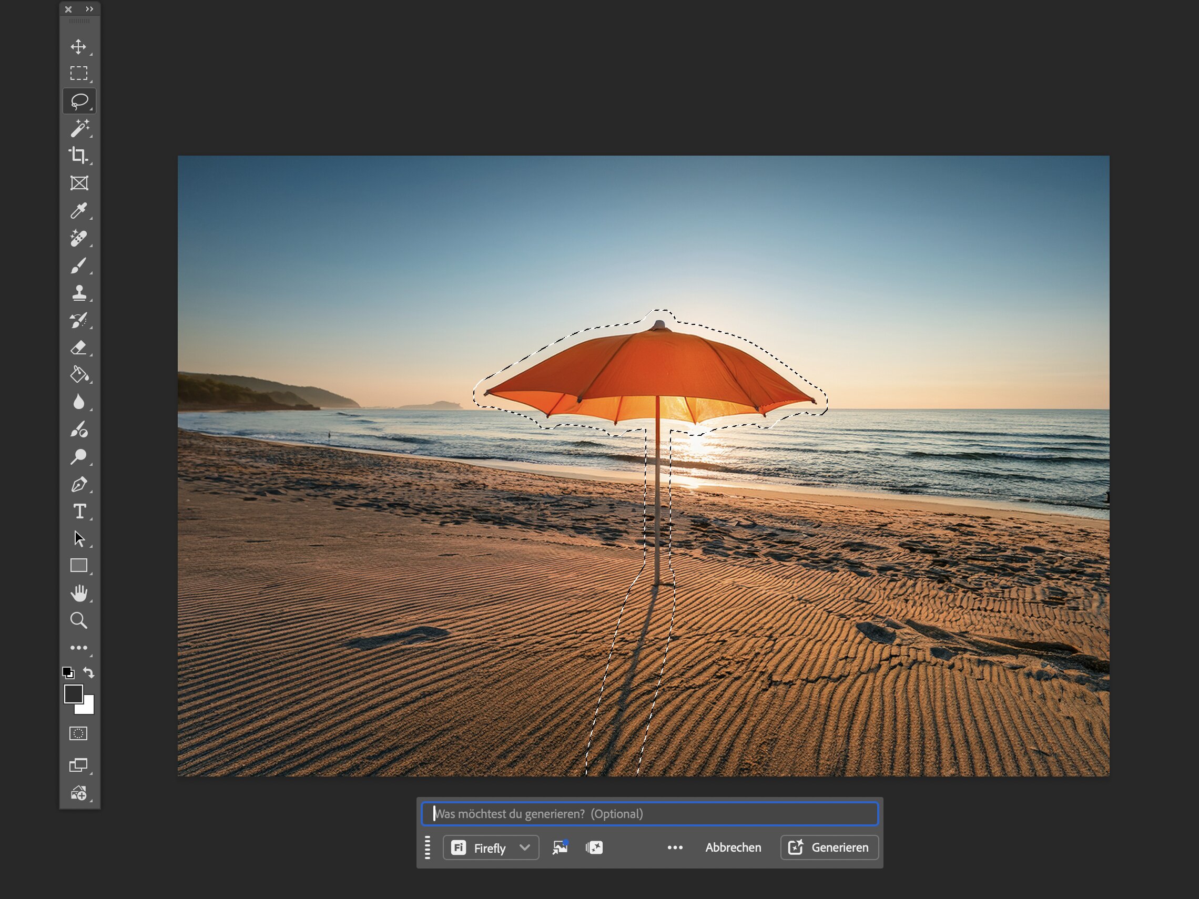Click the Abbrechen button
Image resolution: width=1199 pixels, height=899 pixels.
733,847
